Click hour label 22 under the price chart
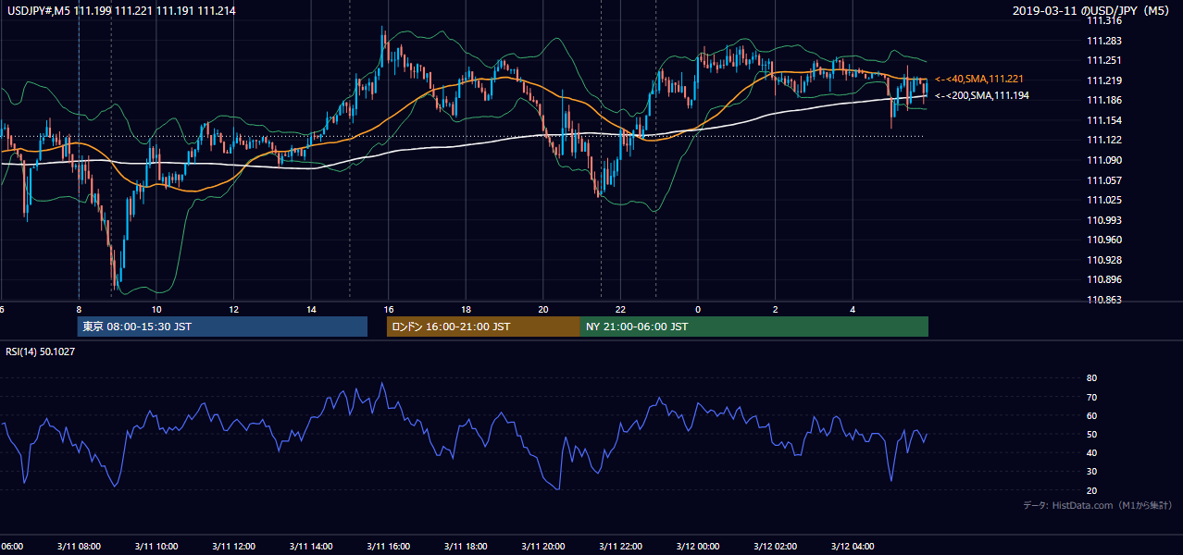 (620, 310)
